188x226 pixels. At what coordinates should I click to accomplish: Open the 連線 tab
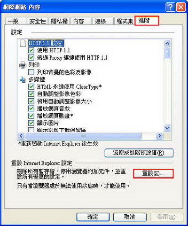103,21
